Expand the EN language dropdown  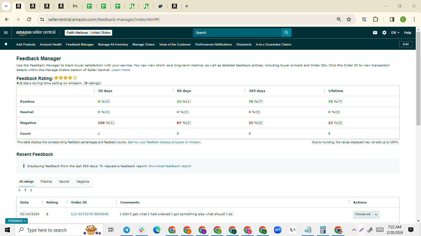point(395,33)
